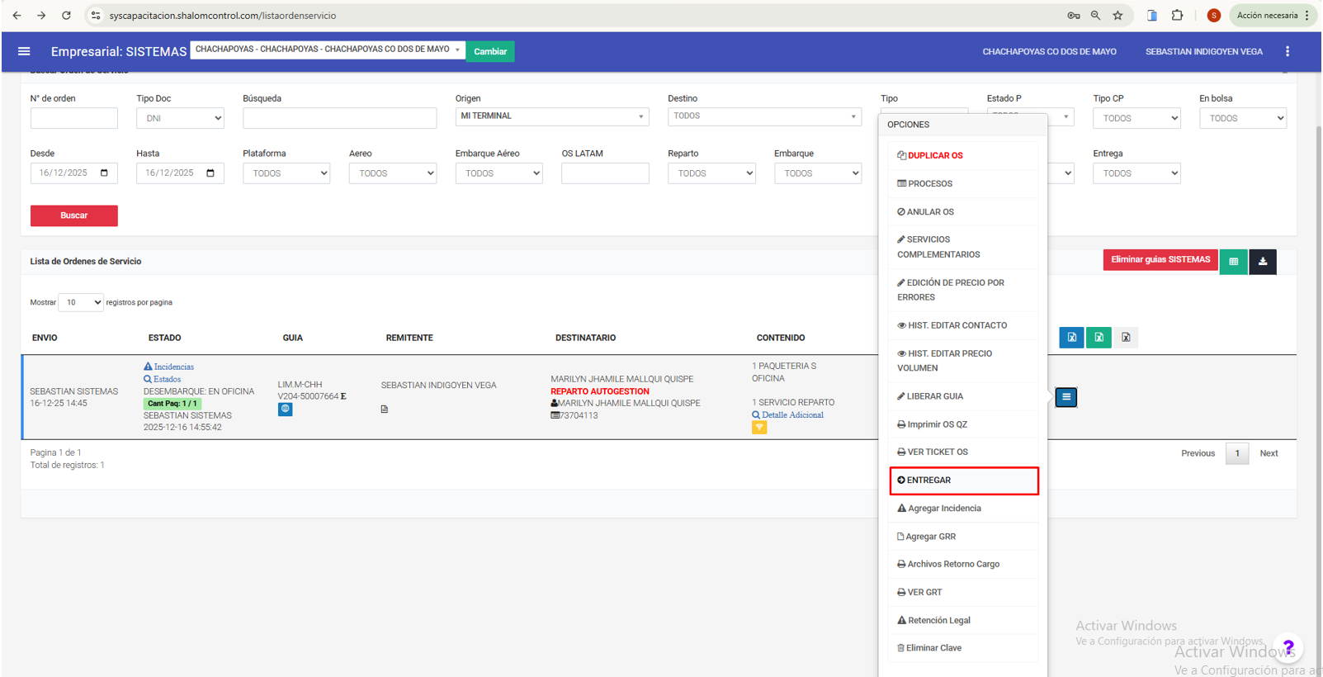Click the blue row options menu icon
The height and width of the screenshot is (677, 1323).
[1065, 397]
